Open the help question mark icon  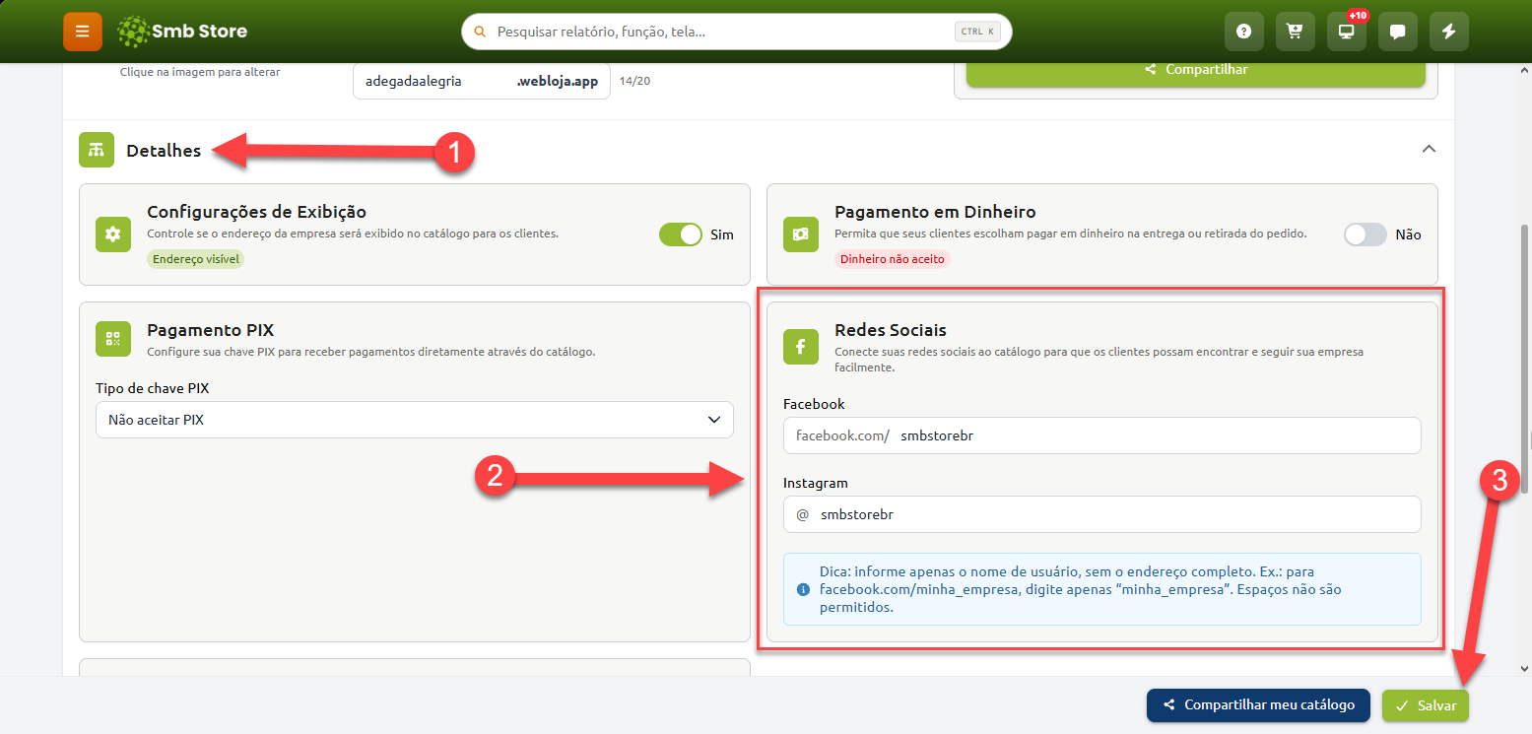(1244, 32)
